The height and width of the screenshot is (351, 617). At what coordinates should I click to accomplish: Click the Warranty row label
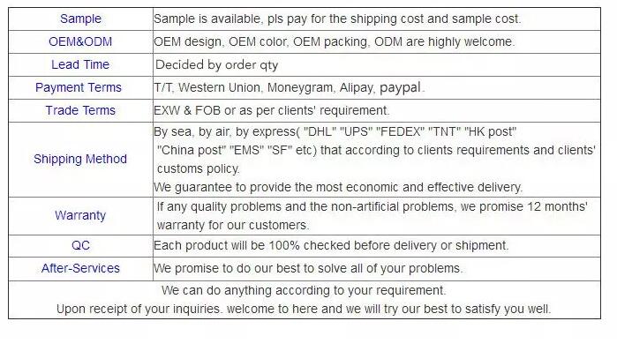coord(80,215)
